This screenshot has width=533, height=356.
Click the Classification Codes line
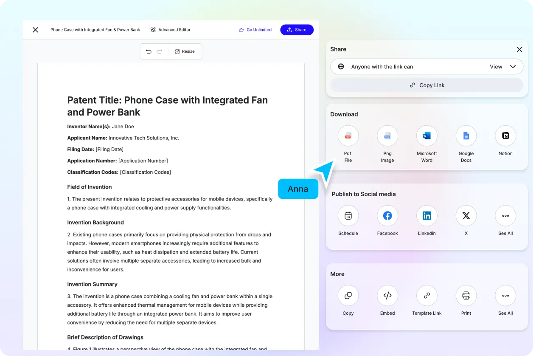119,172
